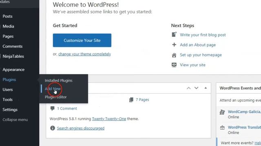Viewport: 261px width, 146px height.
Task: Click the Next Steps heading
Action: click(183, 26)
